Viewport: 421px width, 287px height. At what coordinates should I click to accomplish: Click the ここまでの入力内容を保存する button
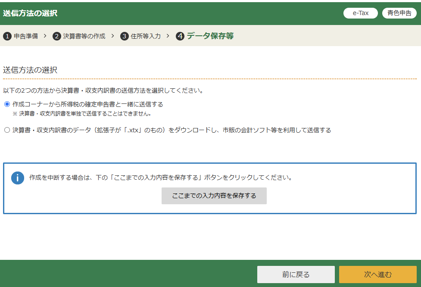click(214, 196)
